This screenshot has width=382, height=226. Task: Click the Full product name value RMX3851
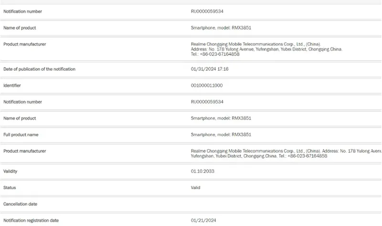coord(221,135)
